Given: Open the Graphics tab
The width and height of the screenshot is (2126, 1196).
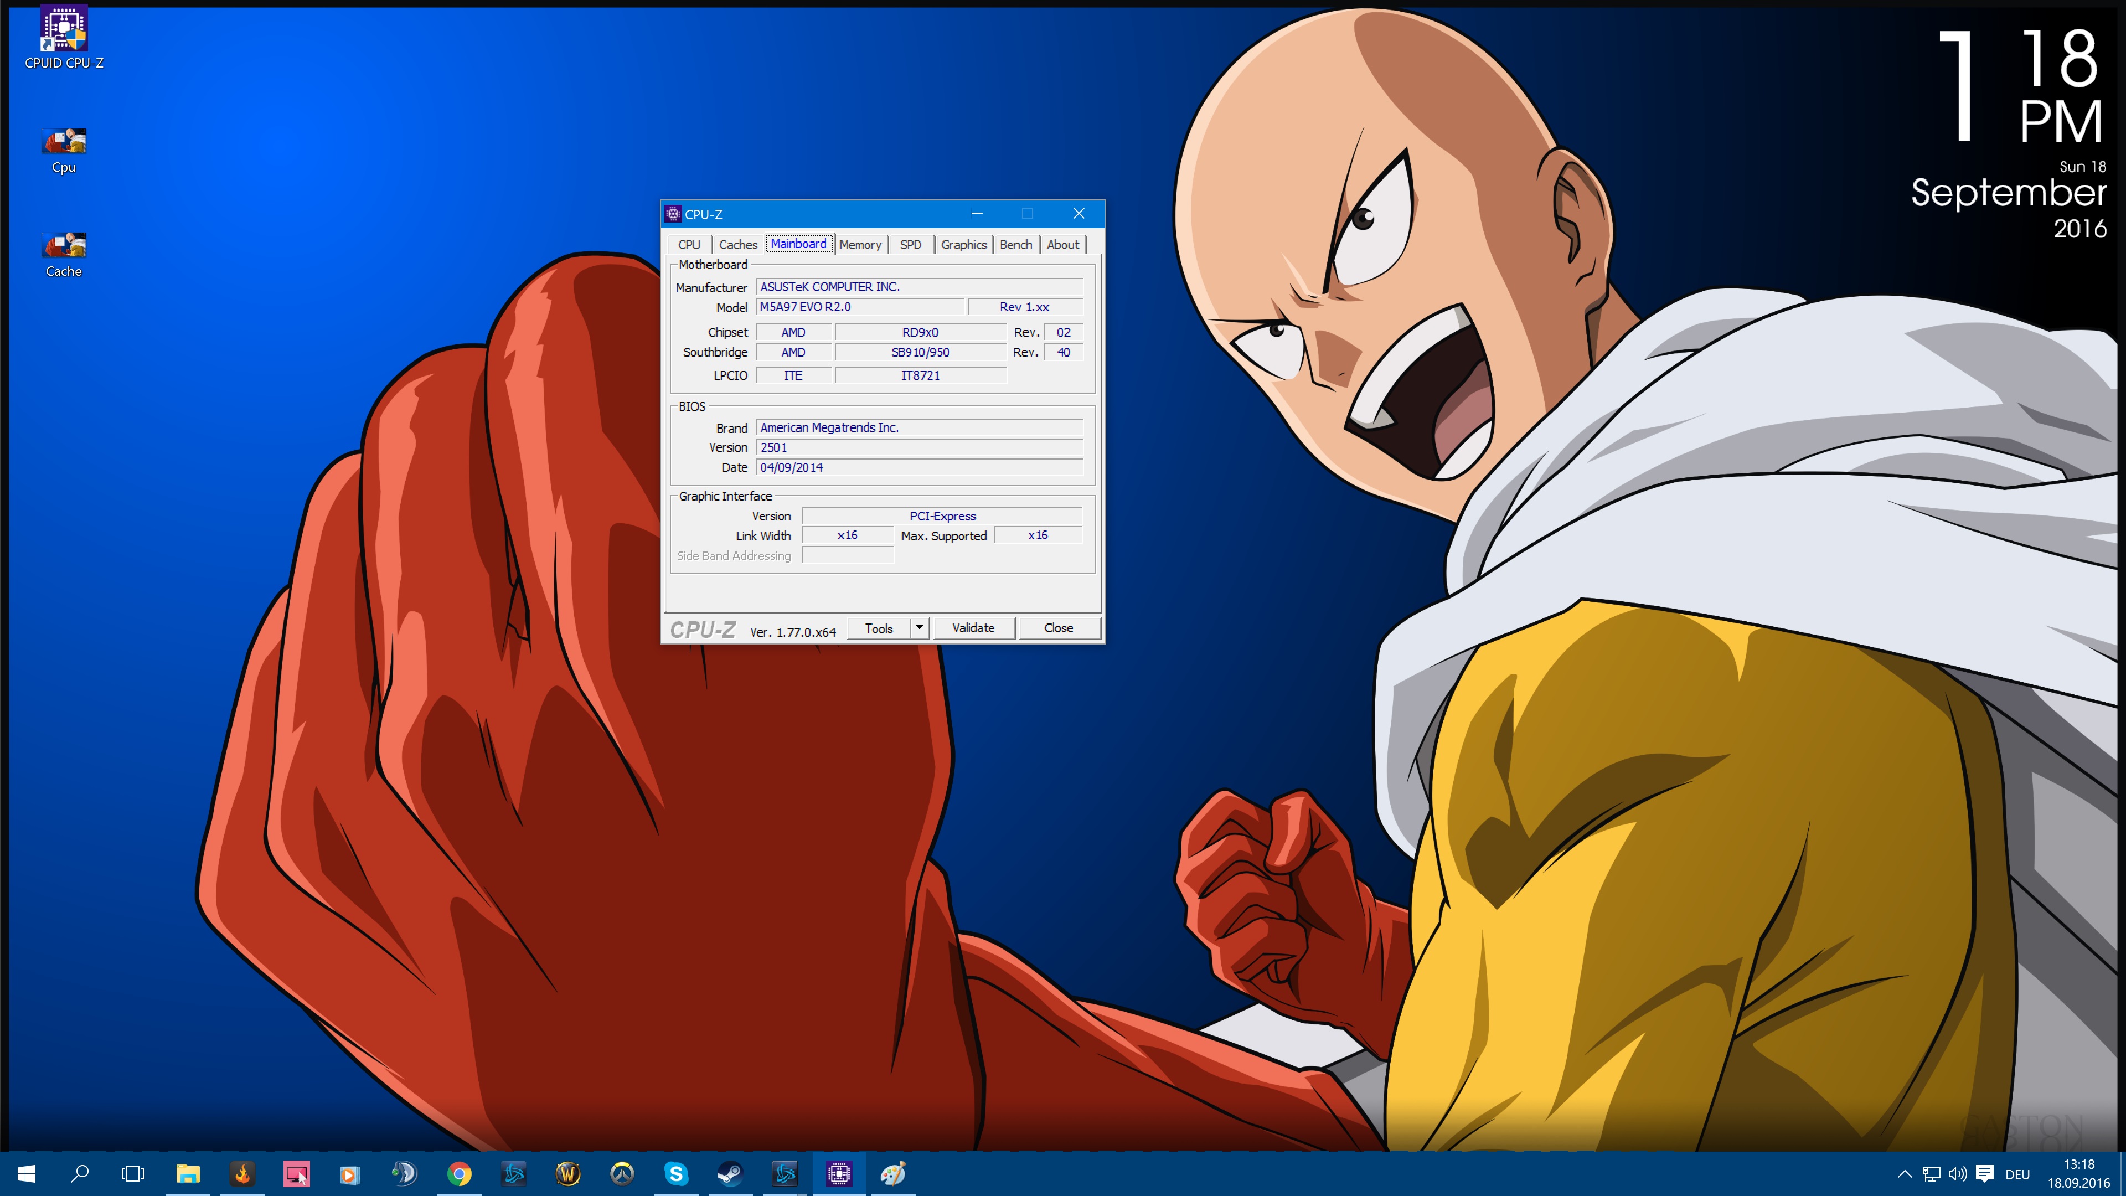Looking at the screenshot, I should click(963, 244).
